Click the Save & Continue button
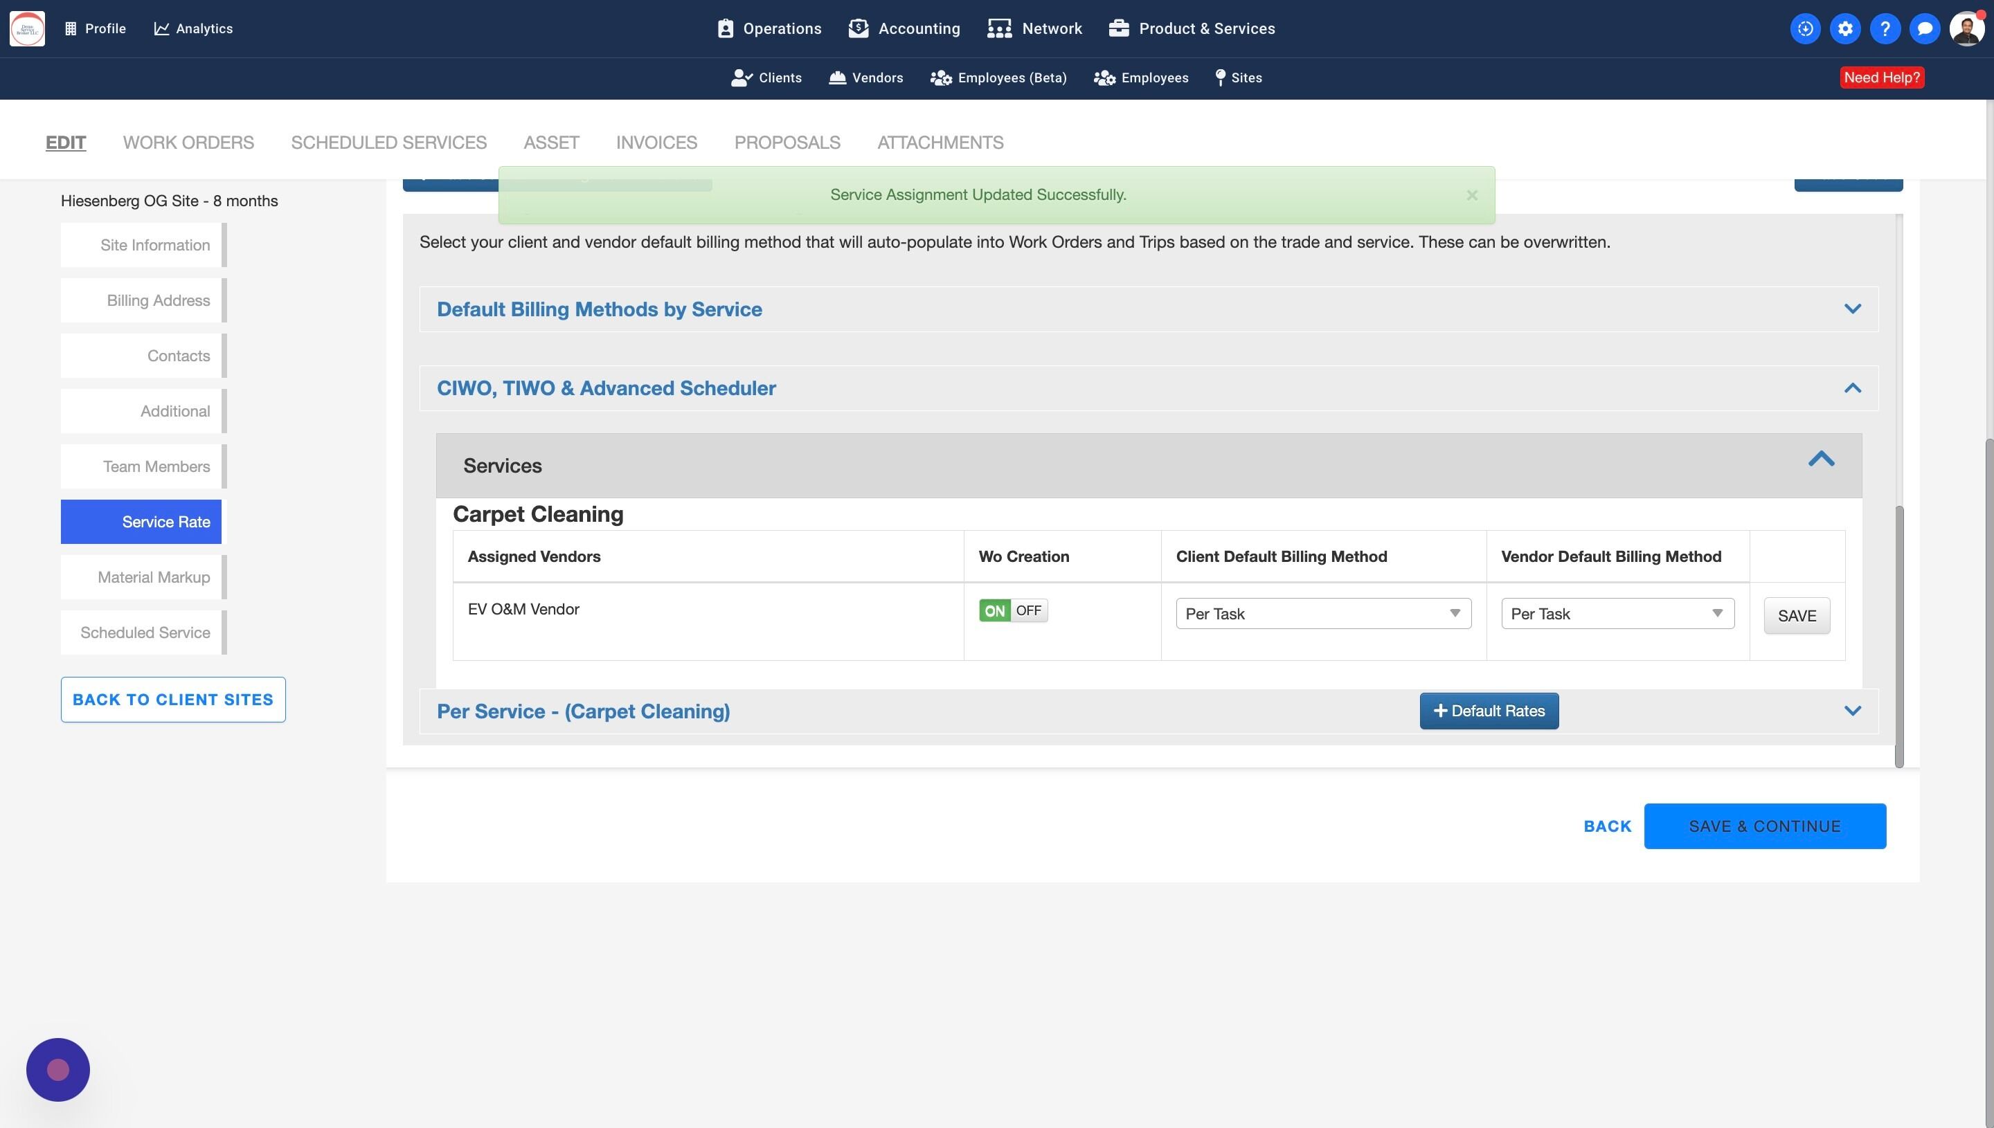 (x=1765, y=826)
